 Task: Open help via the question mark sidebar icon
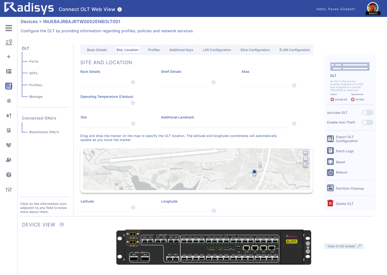9,175
